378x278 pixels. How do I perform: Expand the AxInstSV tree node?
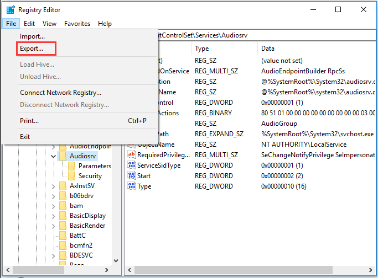(x=54, y=186)
